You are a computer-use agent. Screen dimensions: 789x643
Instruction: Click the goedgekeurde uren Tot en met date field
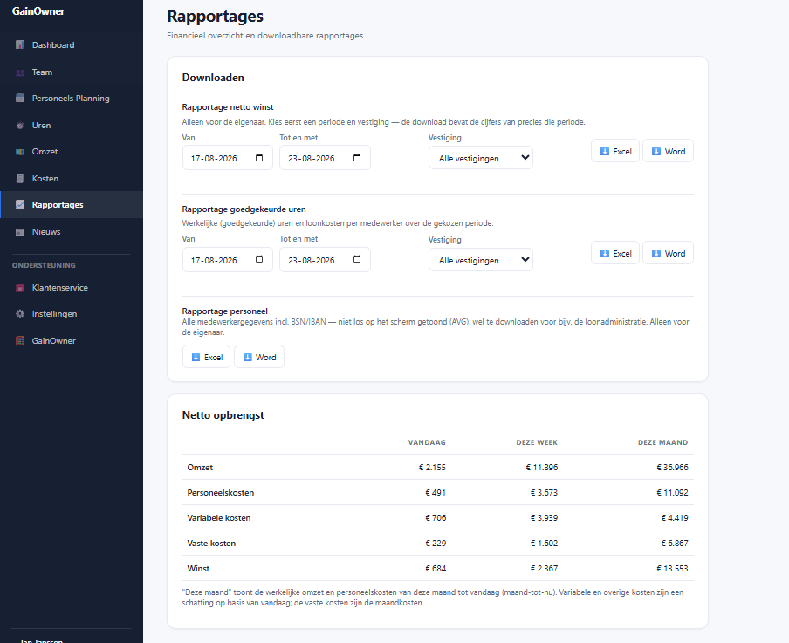pyautogui.click(x=325, y=260)
